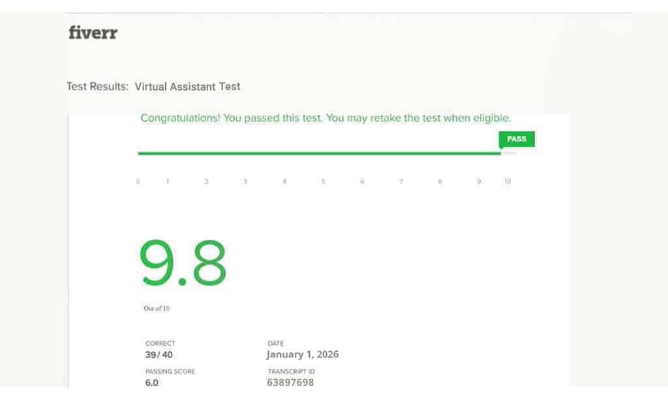Click the 8 tick mark

click(440, 181)
